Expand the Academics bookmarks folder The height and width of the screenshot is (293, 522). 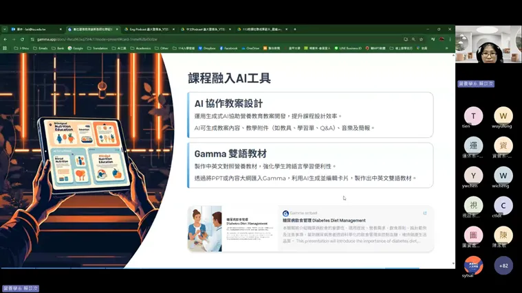pyautogui.click(x=140, y=49)
